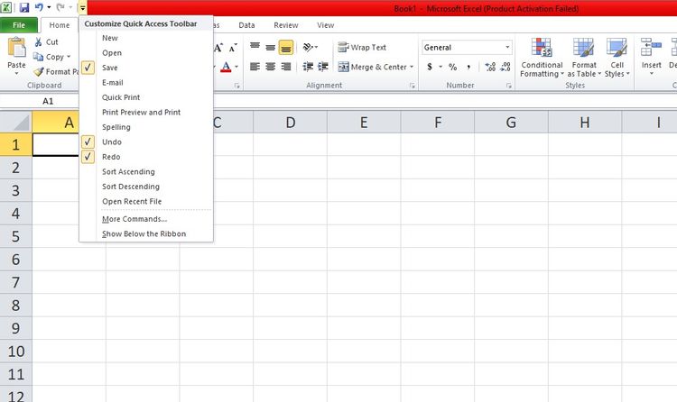
Task: Center text horizontally
Action: [x=270, y=67]
